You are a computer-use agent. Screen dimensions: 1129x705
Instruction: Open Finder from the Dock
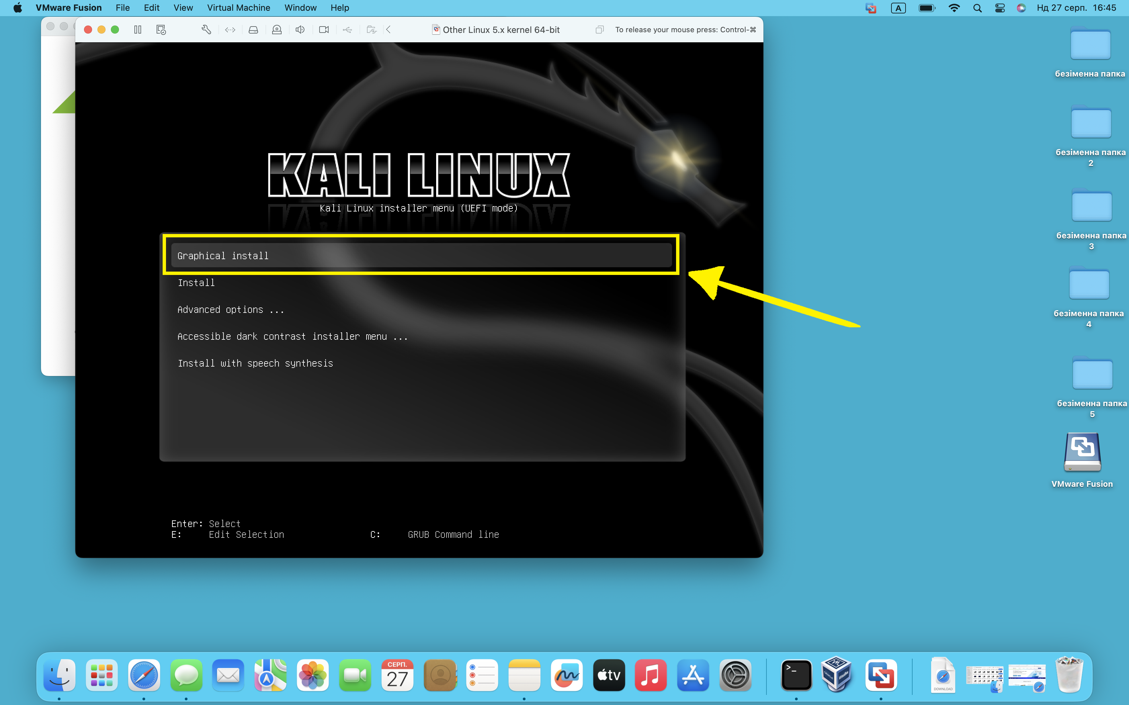(x=59, y=675)
